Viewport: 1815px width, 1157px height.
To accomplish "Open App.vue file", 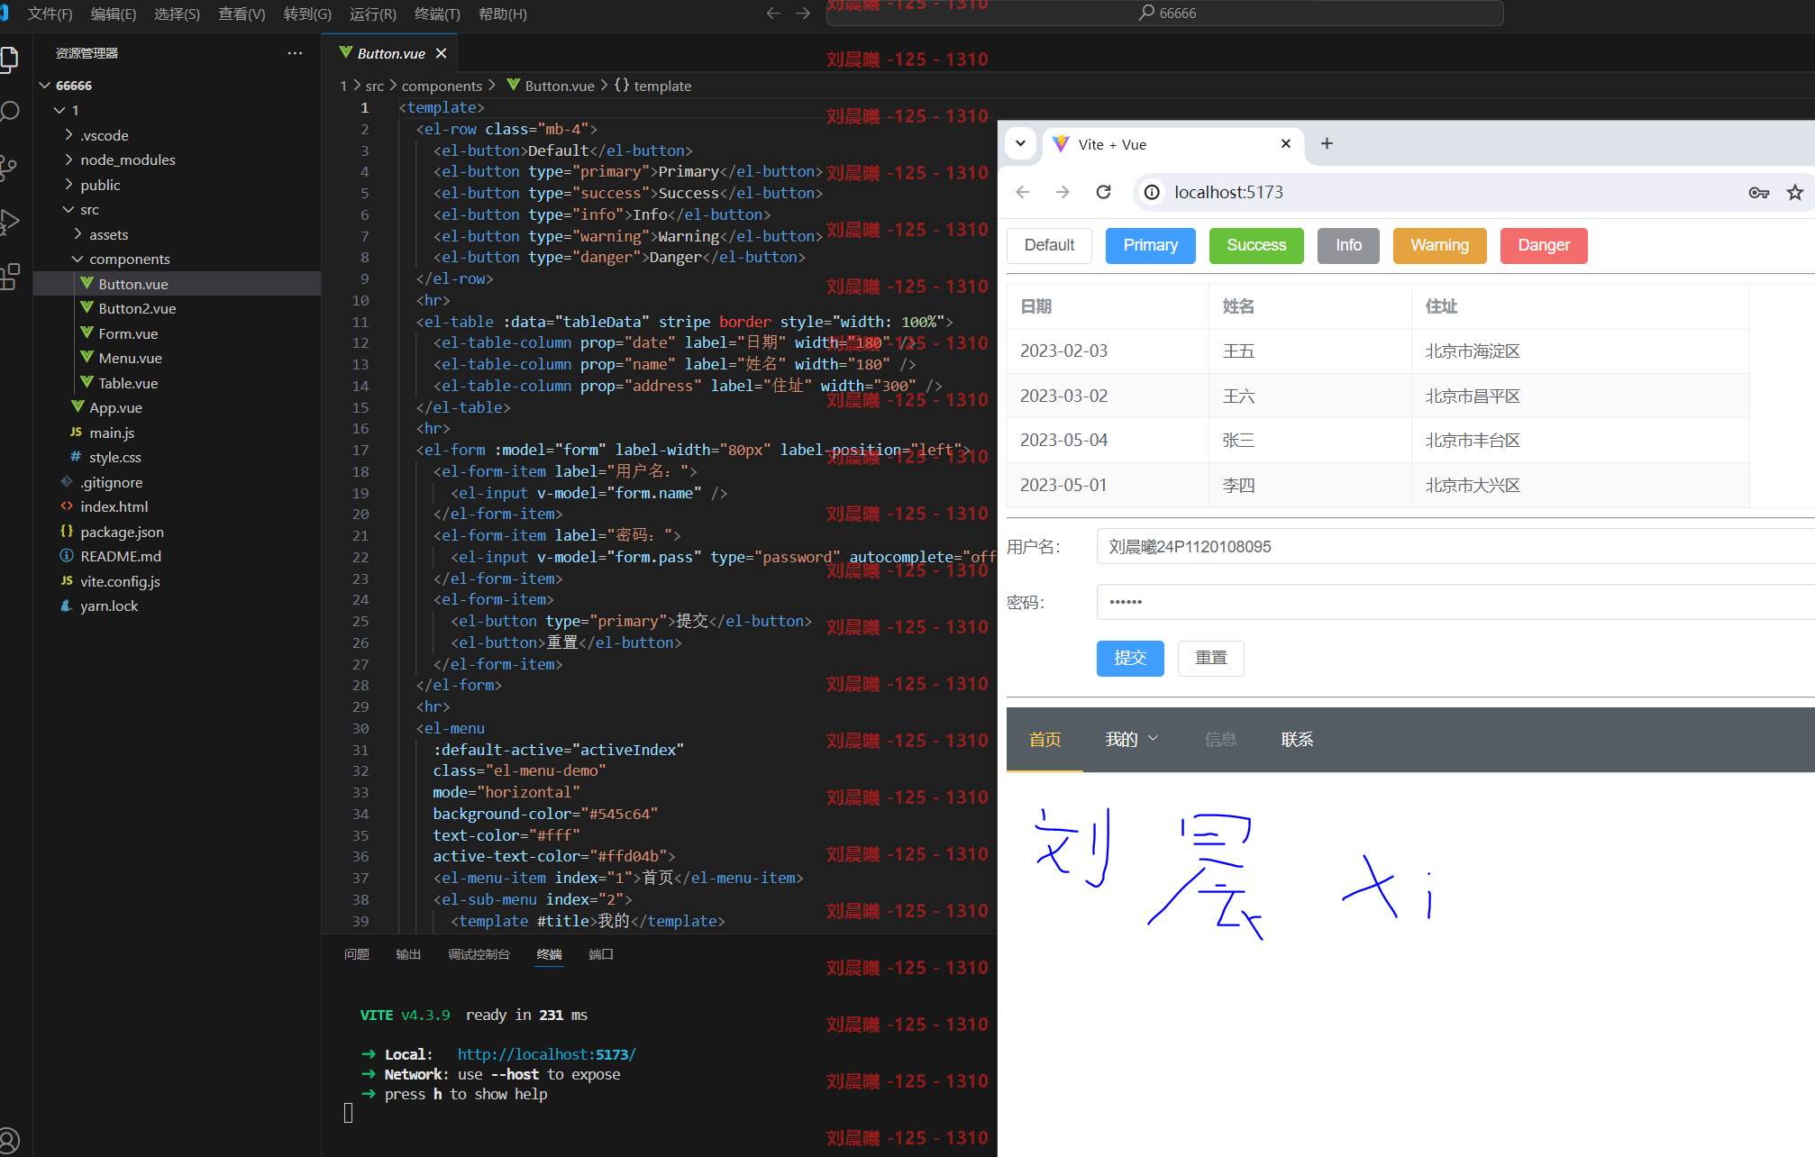I will click(115, 407).
